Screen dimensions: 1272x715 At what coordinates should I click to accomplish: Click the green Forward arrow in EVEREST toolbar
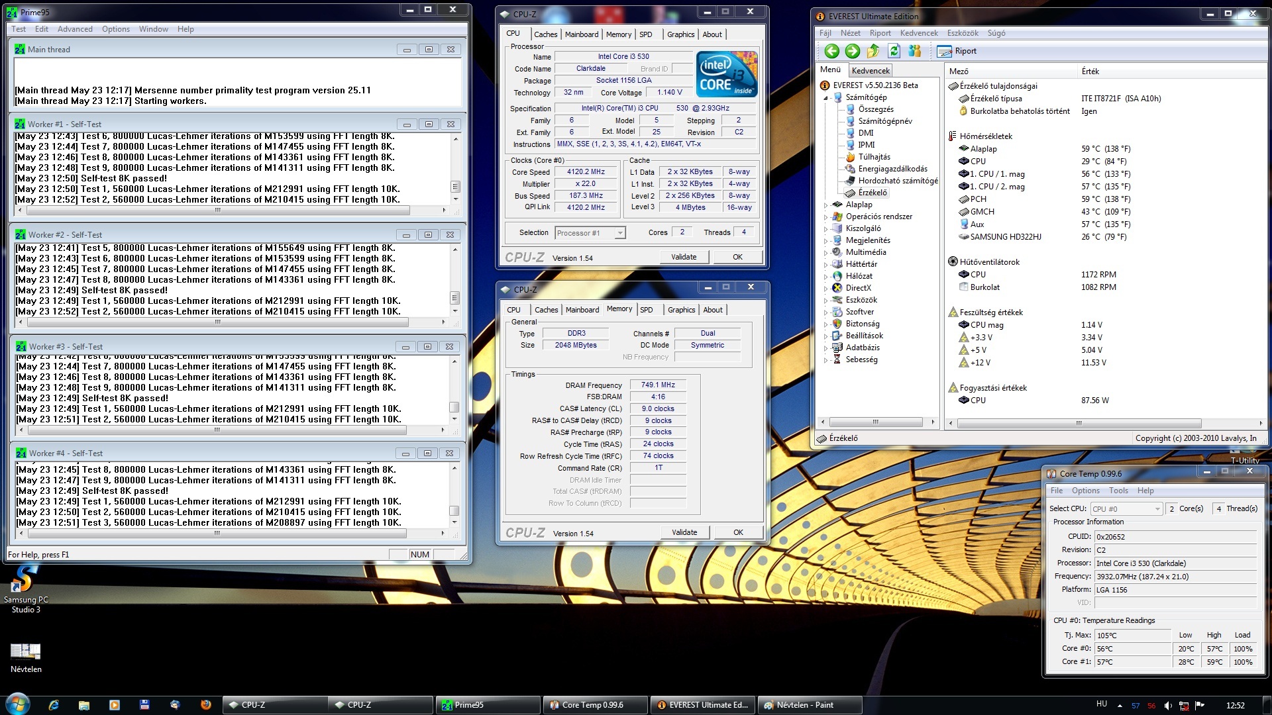(853, 51)
